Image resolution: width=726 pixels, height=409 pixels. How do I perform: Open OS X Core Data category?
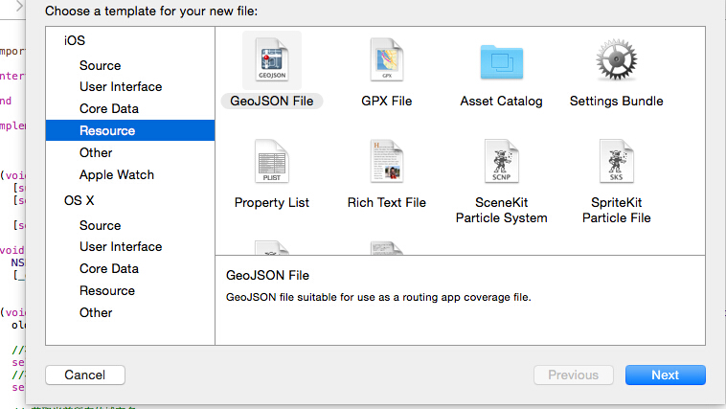109,268
